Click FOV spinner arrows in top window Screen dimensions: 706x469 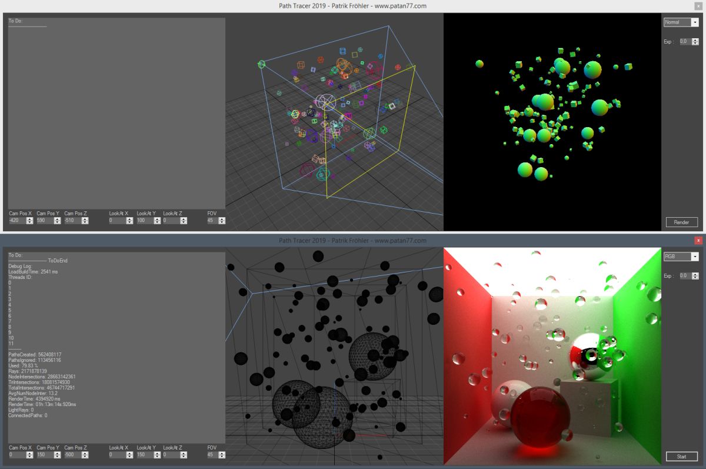point(222,221)
